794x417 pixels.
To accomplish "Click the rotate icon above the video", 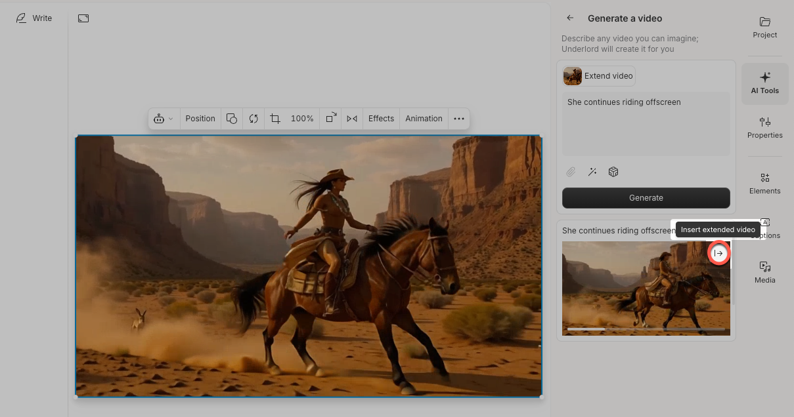I will (254, 119).
